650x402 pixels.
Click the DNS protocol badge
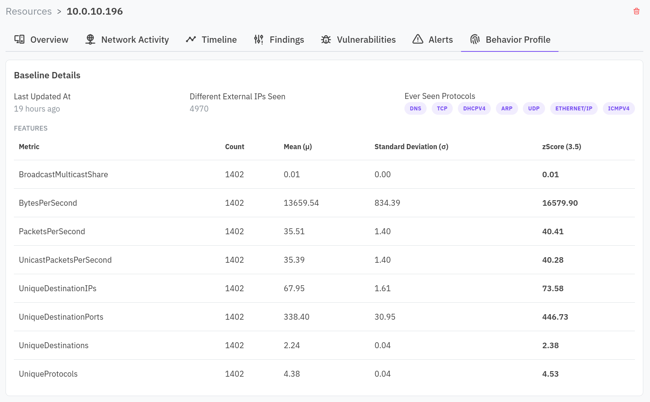click(x=416, y=108)
